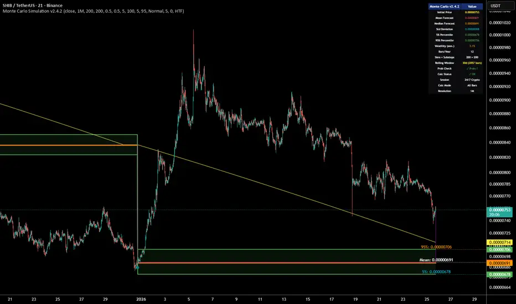Click the green 0.00000706 price axis label
This screenshot has width=516, height=304.
(x=499, y=250)
